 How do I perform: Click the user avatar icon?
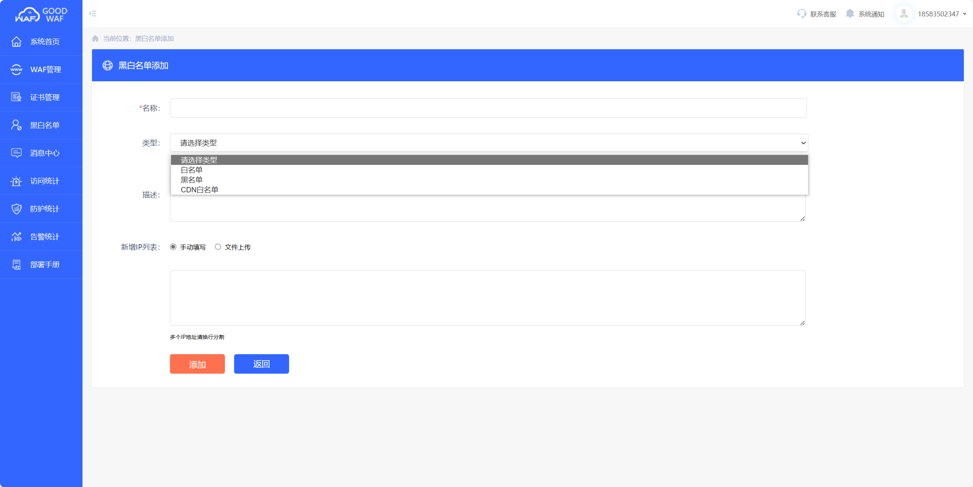coord(904,14)
